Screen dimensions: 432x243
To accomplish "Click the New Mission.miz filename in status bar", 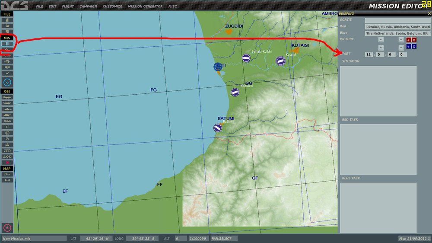I will coord(34,238).
